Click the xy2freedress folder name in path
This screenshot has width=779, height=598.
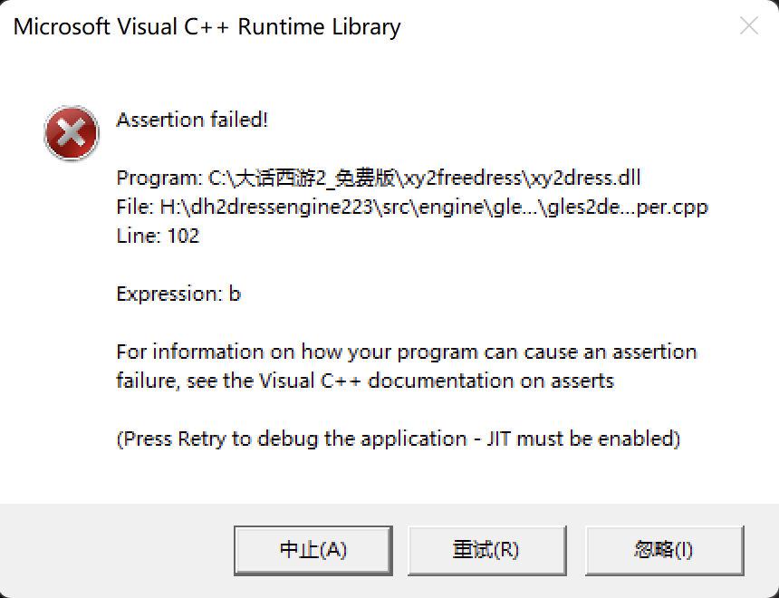click(463, 178)
